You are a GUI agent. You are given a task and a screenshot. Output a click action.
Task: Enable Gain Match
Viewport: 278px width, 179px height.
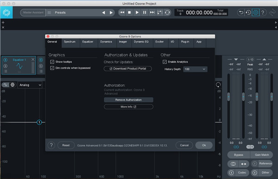(x=262, y=155)
